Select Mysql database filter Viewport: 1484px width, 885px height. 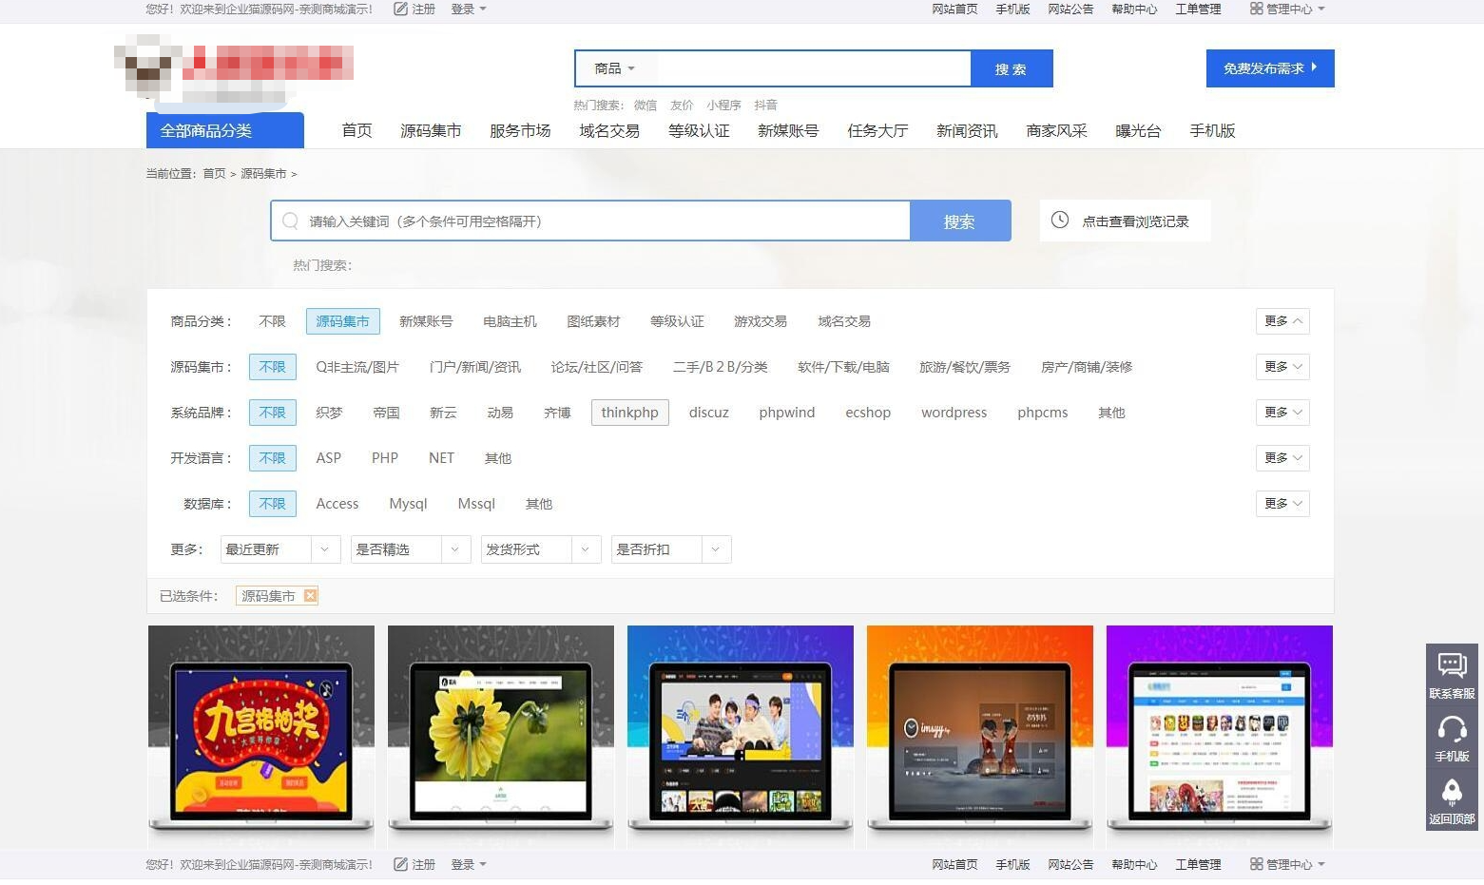click(x=408, y=504)
